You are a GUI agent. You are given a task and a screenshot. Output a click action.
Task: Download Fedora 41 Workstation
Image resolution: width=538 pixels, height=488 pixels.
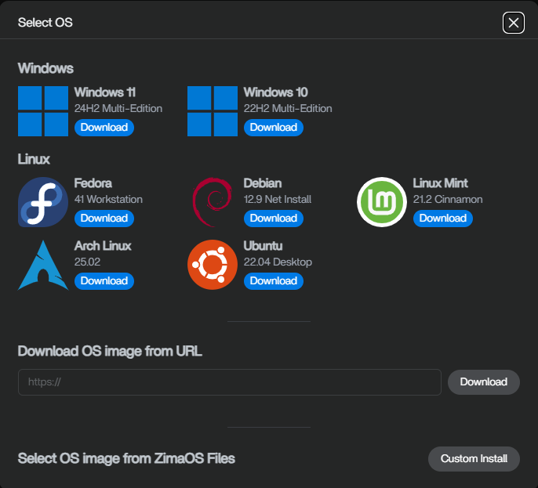[104, 219]
